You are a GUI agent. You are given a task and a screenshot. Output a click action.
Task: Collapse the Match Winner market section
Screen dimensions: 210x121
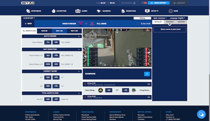[x=79, y=36]
